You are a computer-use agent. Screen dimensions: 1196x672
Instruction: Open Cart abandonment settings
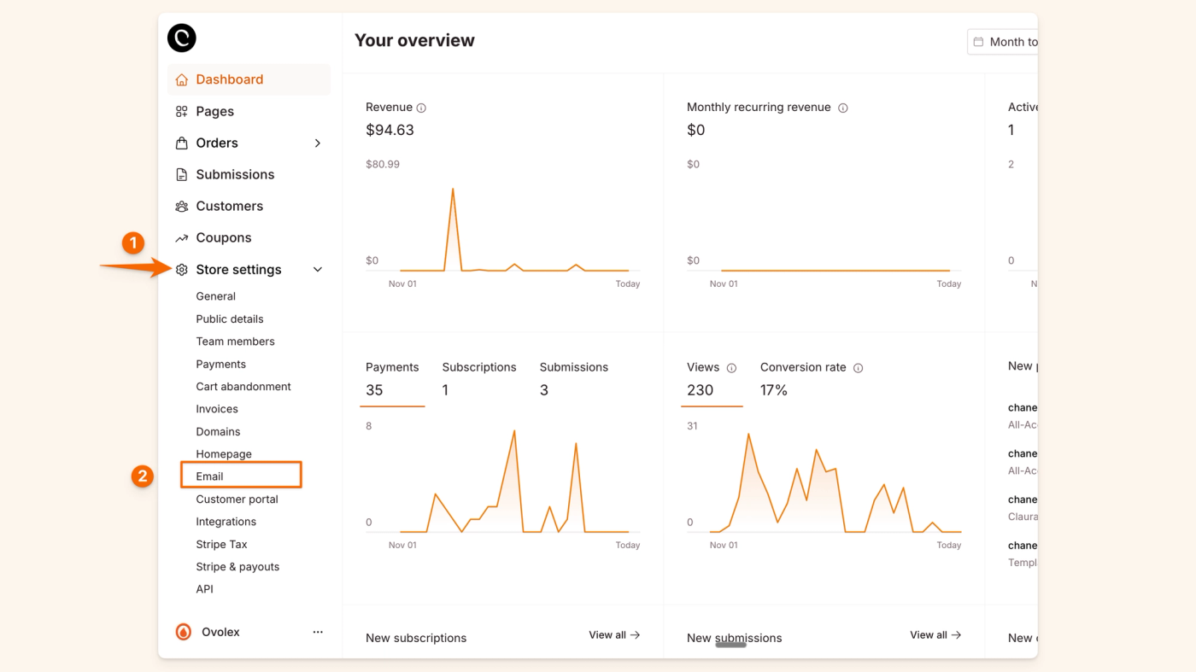click(x=243, y=386)
